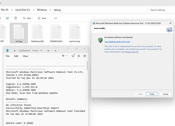Click the Notepad megaphone notifications icon
Viewport: 175px width, 126px height.
(73, 56)
